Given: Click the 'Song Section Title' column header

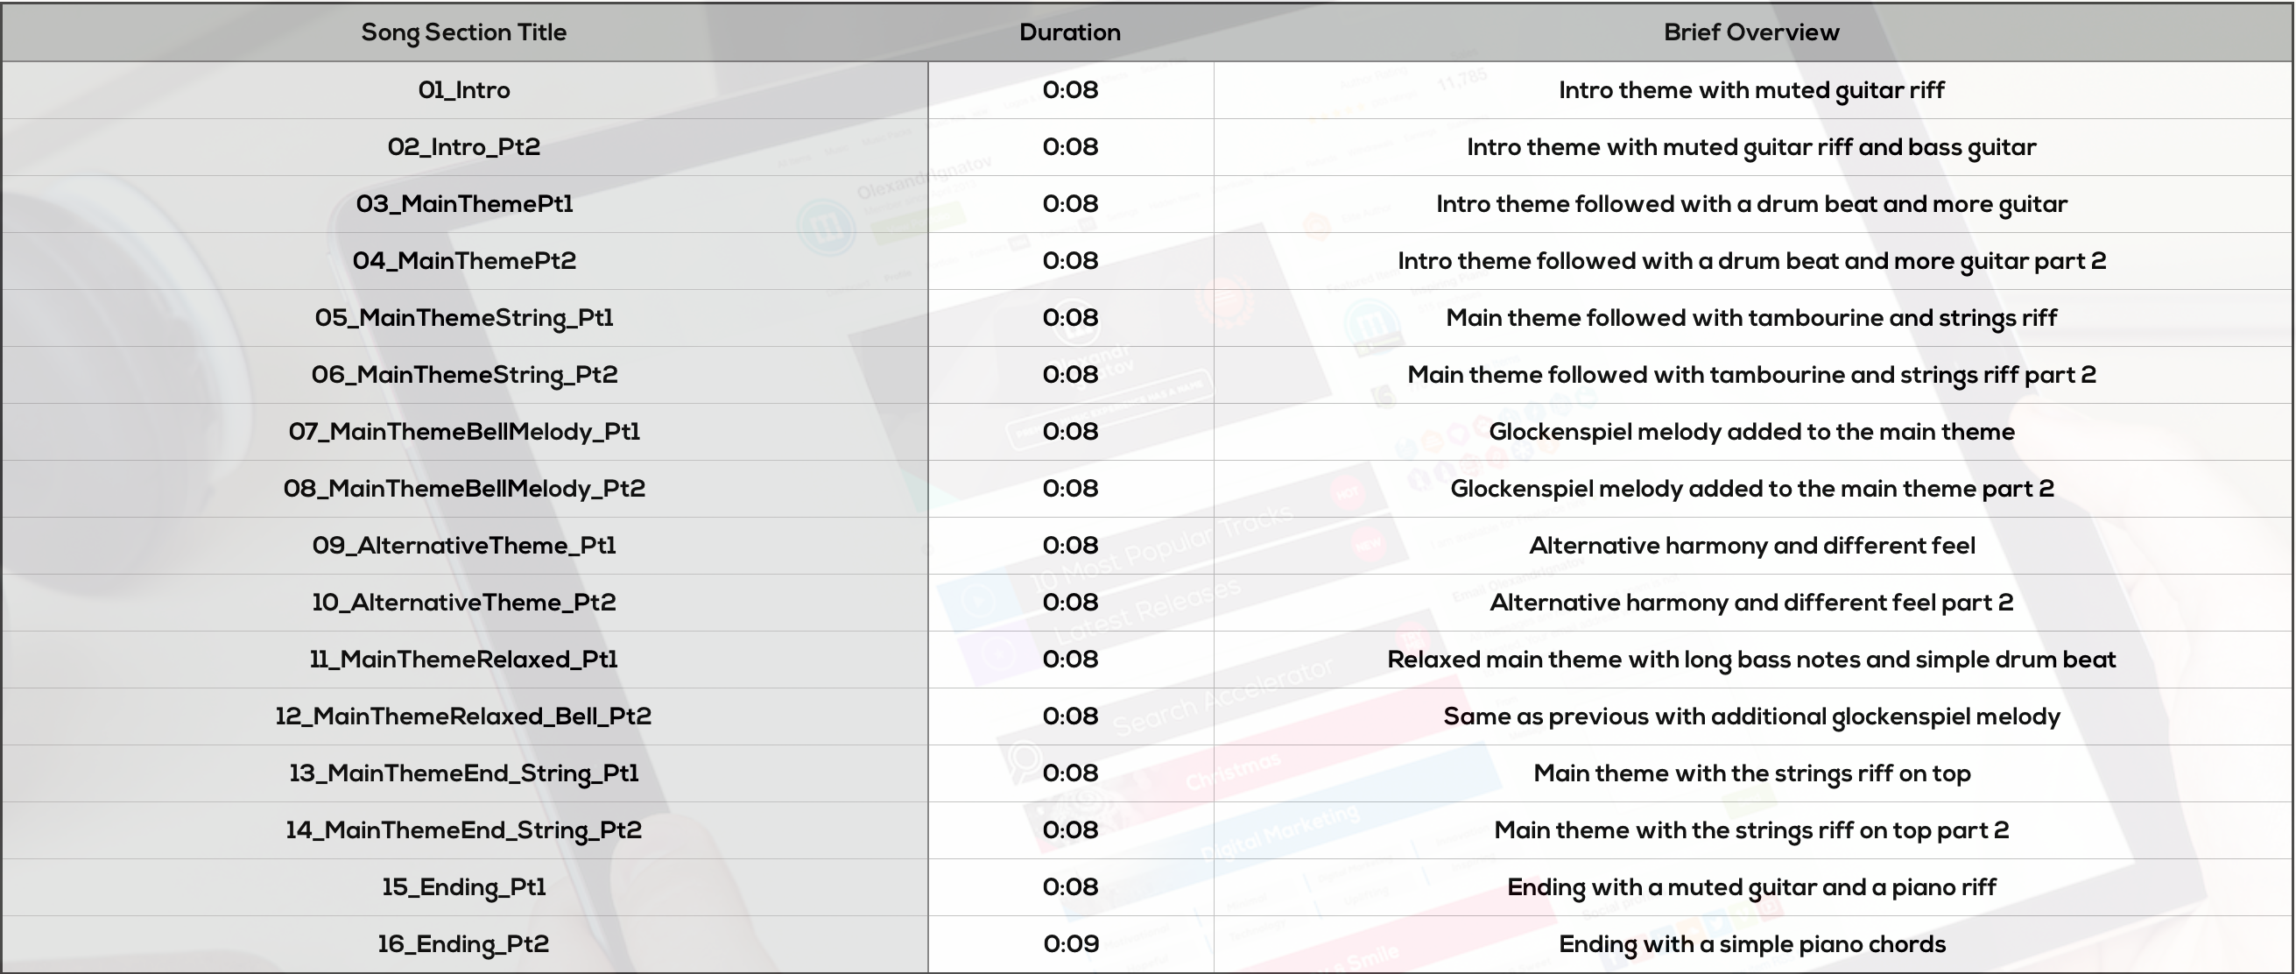Looking at the screenshot, I should click(463, 33).
